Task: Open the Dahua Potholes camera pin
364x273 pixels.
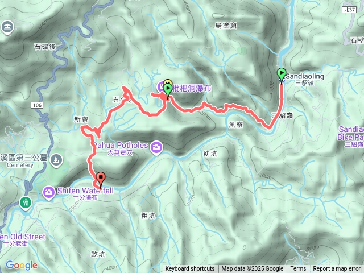Action: (x=156, y=148)
